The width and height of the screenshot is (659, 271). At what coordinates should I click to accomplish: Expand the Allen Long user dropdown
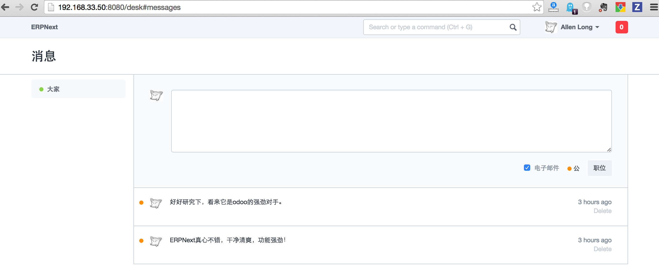point(579,27)
